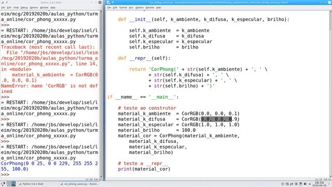Screen dimensions: 332x187
Task: Click the 'pt' keyboard layout indicator
Action: tap(292, 184)
